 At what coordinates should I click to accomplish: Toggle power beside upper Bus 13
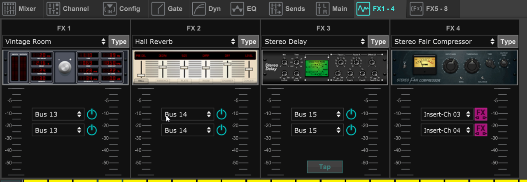point(92,114)
